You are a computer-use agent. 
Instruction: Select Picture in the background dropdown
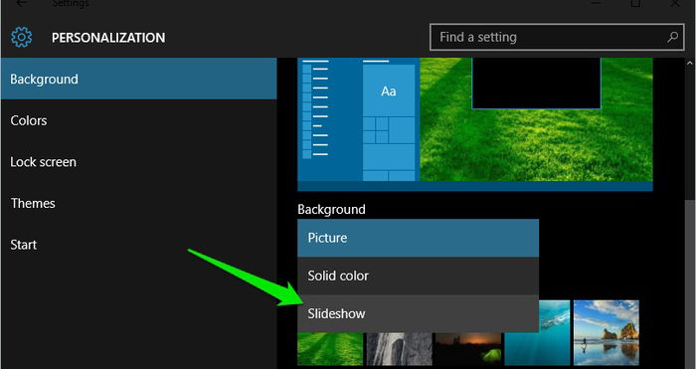point(419,238)
